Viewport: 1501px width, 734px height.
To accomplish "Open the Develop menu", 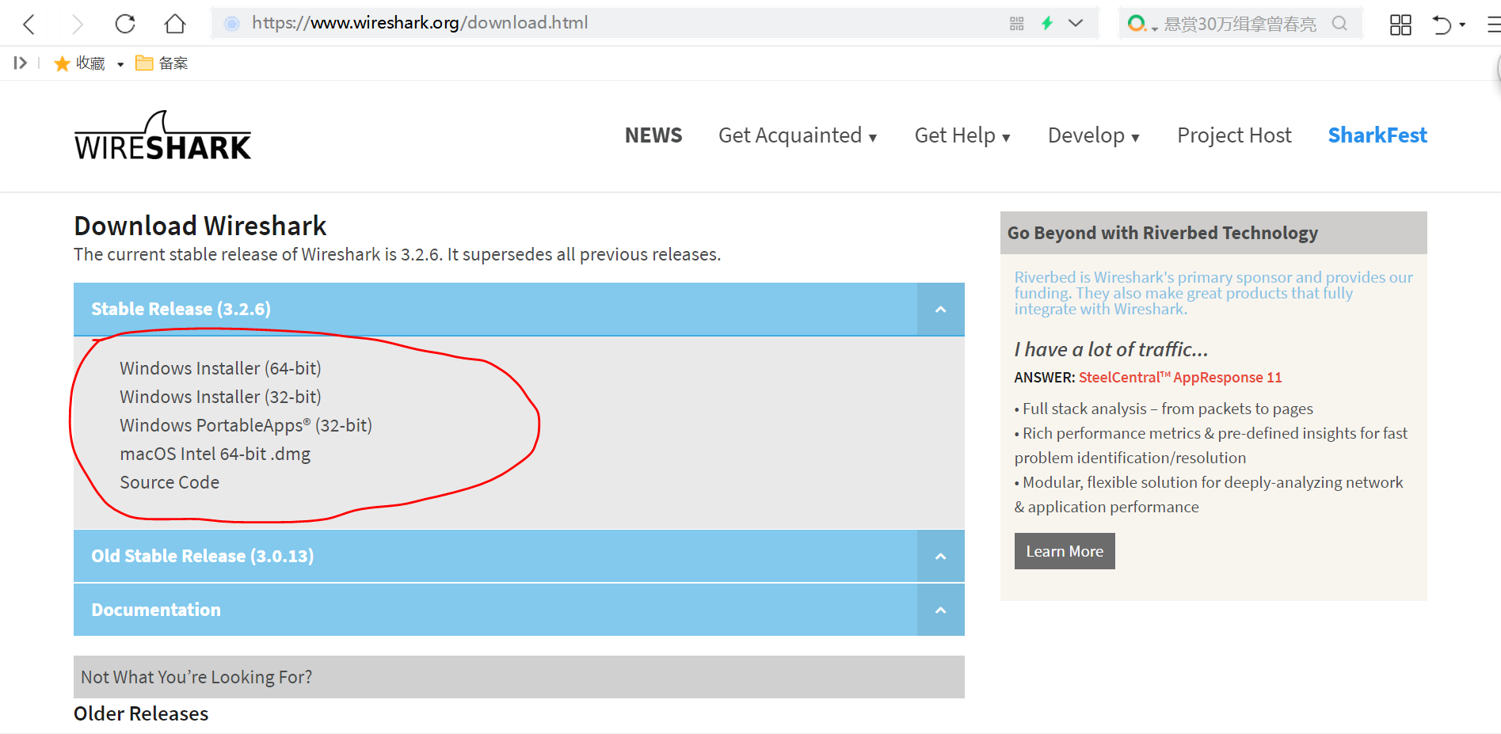I will (1094, 135).
